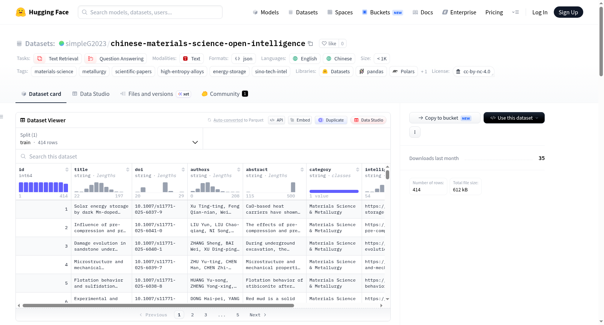Open Docs in navigation

click(423, 12)
